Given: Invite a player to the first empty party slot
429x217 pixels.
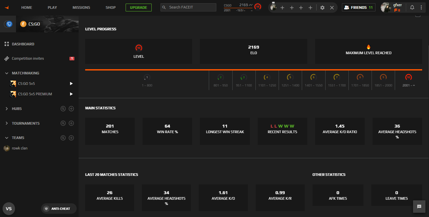Looking at the screenshot, I should (282, 8).
